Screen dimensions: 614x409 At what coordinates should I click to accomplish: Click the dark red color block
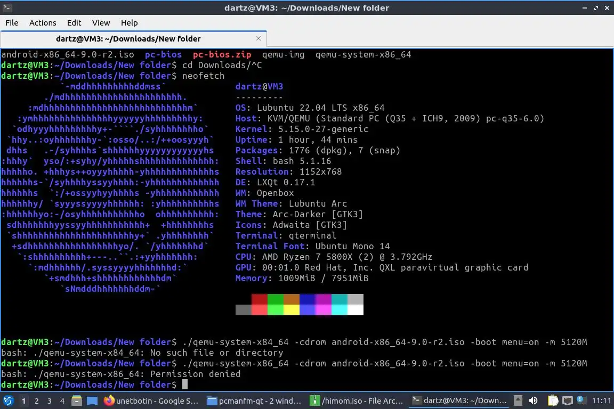tap(259, 299)
